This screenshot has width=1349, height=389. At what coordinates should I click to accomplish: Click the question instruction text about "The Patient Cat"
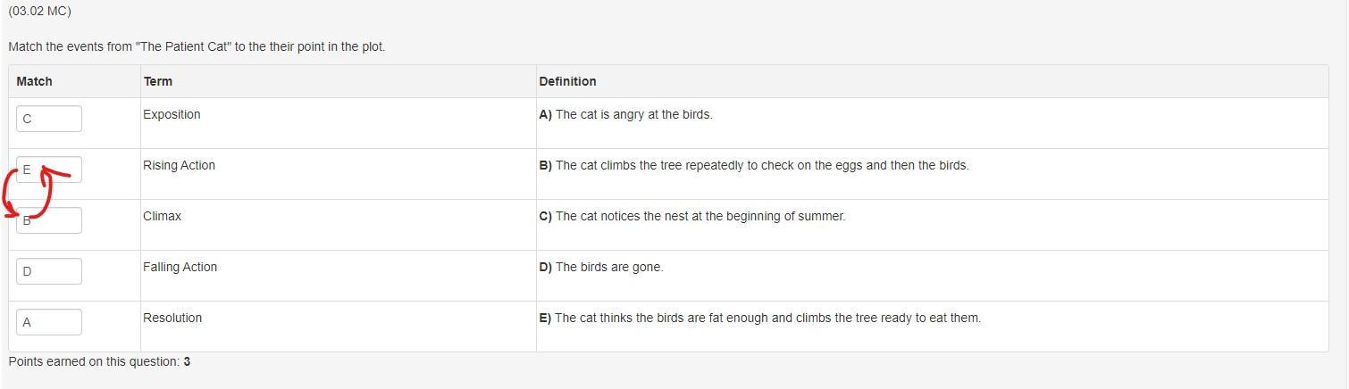197,46
